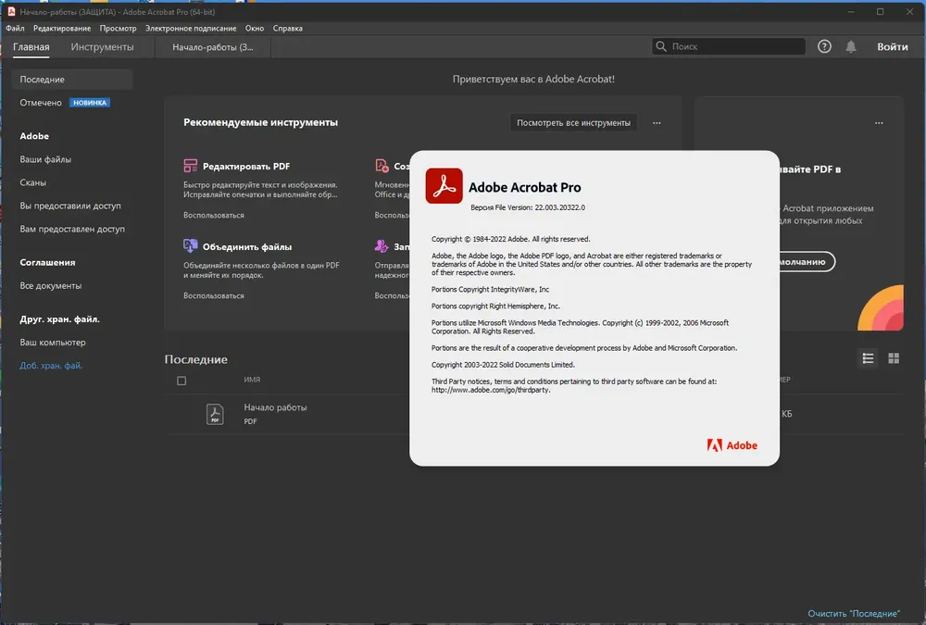Open more options on the right promo card

click(879, 123)
